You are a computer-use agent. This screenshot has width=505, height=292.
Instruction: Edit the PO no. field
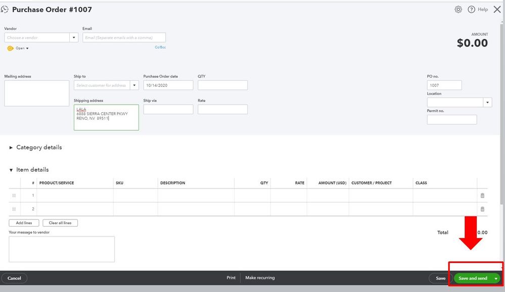click(444, 85)
